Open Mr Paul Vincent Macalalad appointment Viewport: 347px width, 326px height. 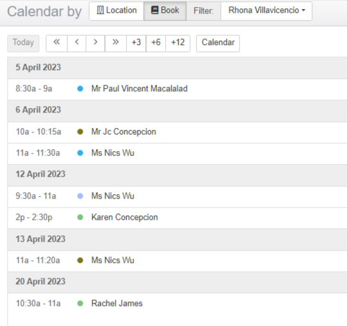coord(177,89)
